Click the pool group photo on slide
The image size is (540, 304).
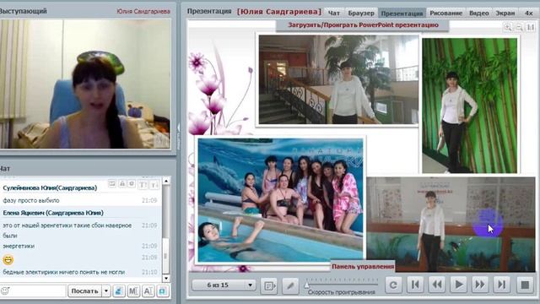280,200
